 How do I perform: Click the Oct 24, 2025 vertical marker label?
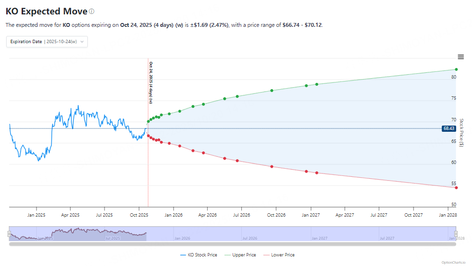[x=151, y=82]
